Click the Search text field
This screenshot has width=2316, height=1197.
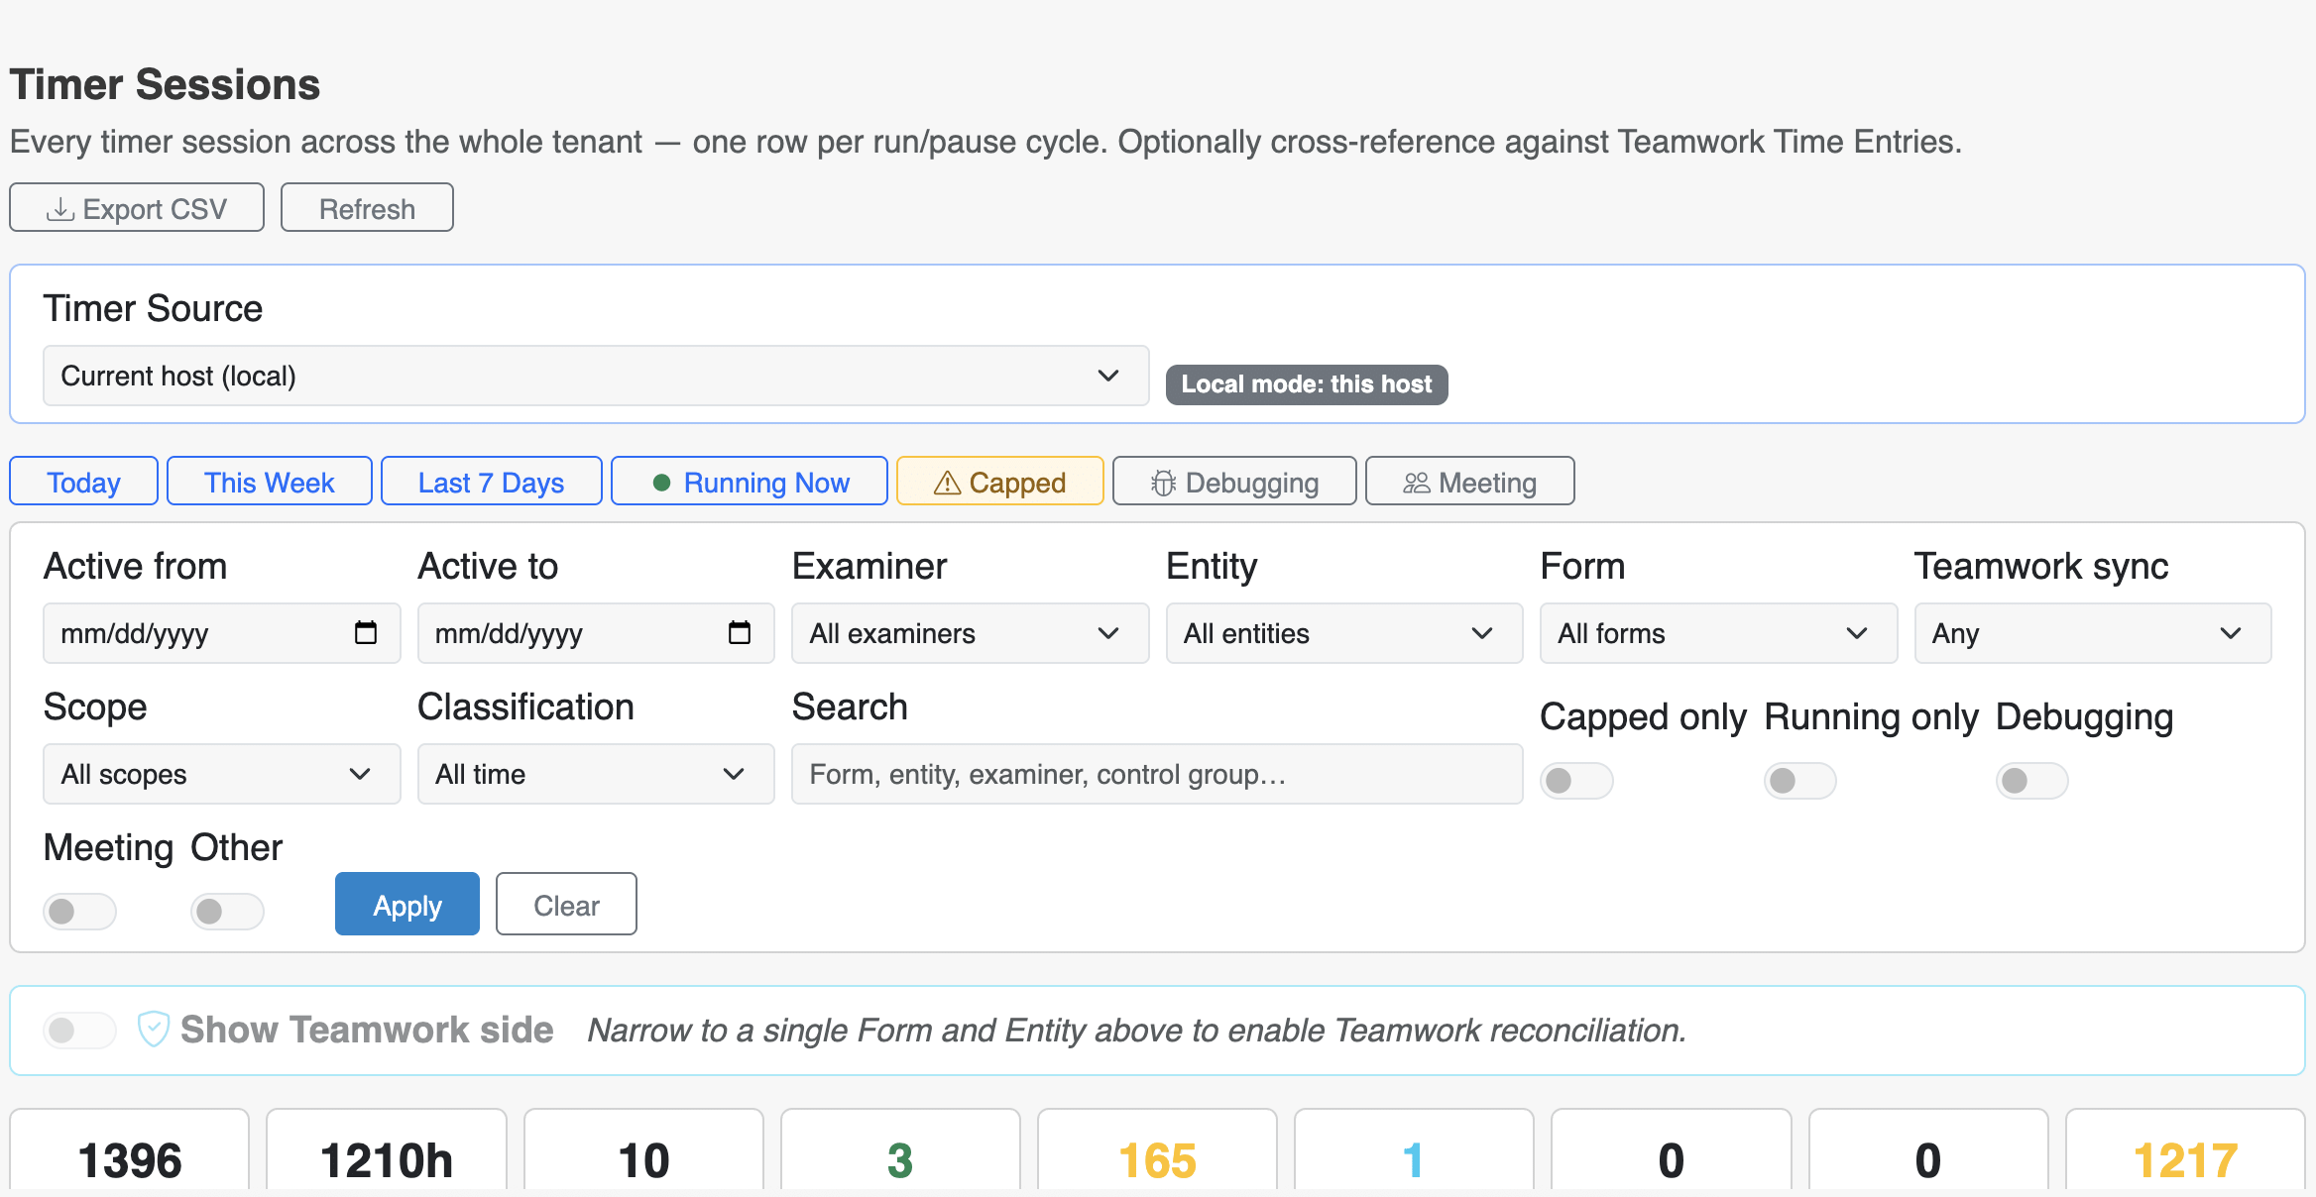click(x=1157, y=774)
